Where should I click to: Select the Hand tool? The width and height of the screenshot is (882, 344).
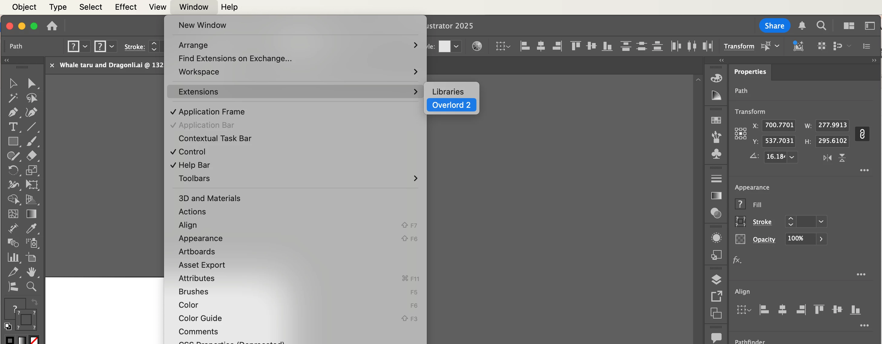click(31, 272)
